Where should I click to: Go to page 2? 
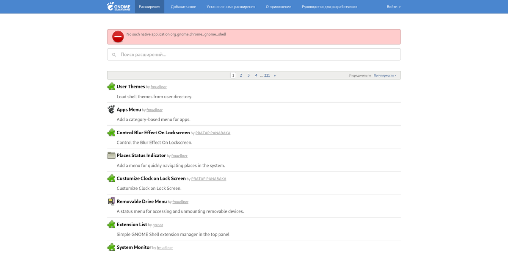tap(241, 75)
